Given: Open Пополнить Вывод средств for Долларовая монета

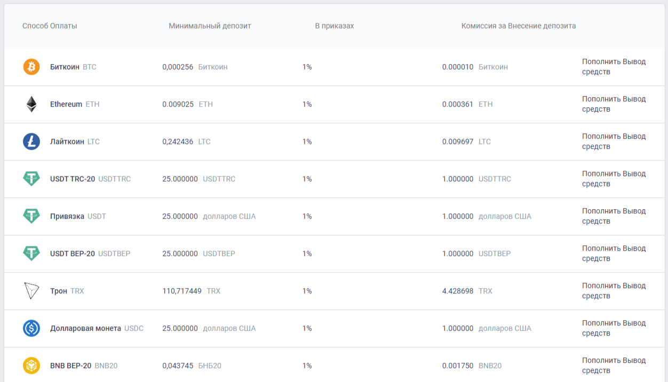Looking at the screenshot, I should (614, 328).
